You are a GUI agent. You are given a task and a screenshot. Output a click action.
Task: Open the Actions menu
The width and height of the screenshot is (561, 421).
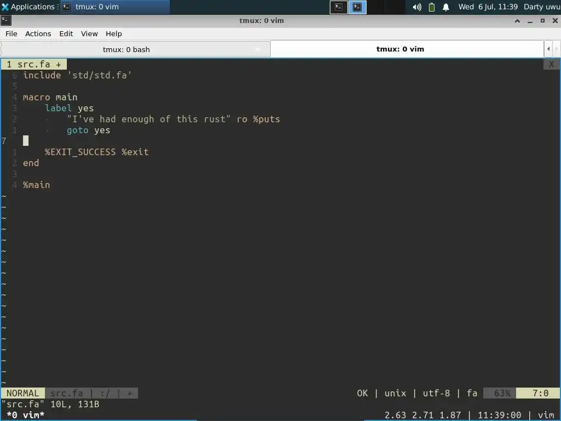click(x=38, y=33)
